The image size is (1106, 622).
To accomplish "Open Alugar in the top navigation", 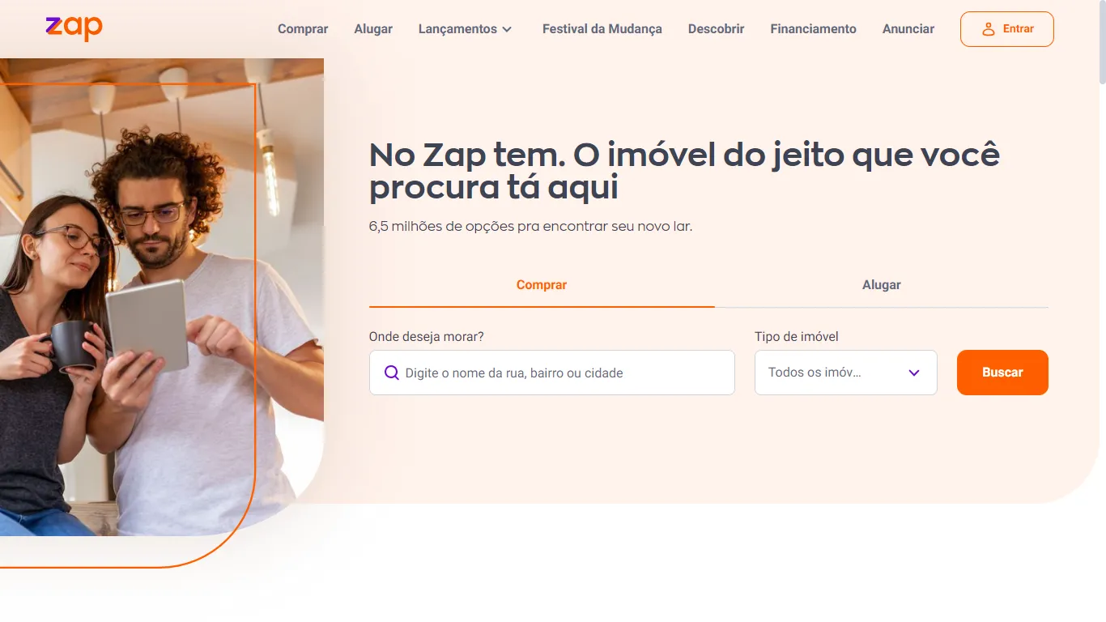I will (373, 29).
